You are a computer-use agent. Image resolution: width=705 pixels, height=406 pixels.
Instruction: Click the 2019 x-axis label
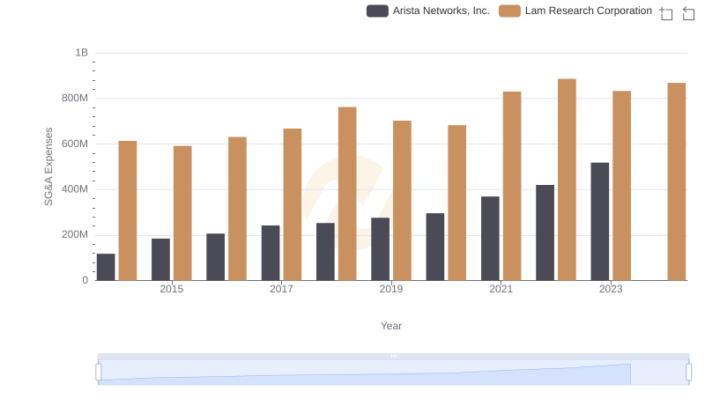click(391, 289)
